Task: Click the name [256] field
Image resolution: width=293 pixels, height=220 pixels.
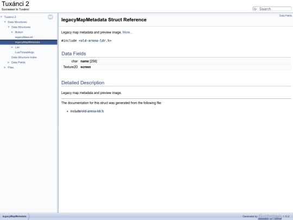Action: click(x=89, y=61)
